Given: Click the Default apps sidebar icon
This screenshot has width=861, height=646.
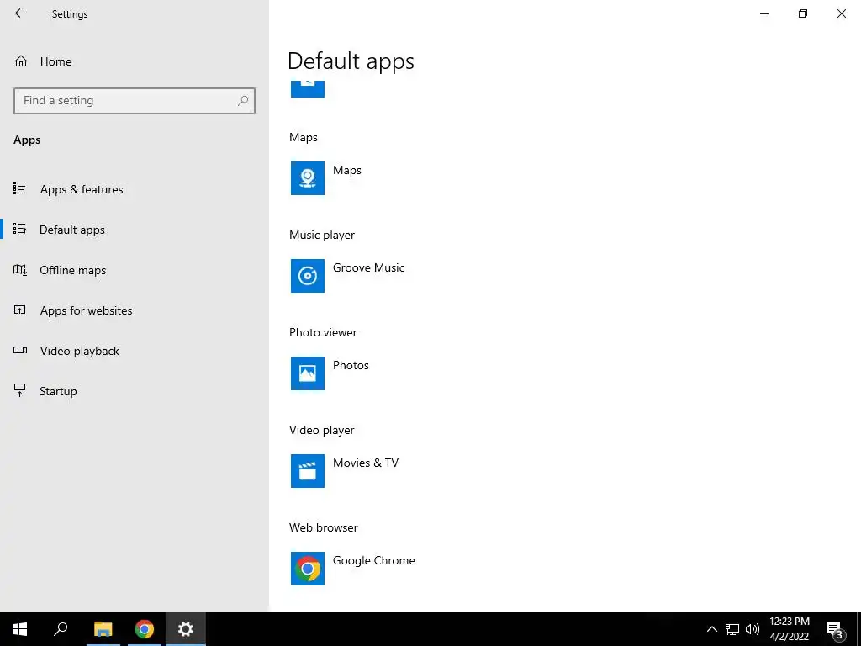Looking at the screenshot, I should [20, 229].
